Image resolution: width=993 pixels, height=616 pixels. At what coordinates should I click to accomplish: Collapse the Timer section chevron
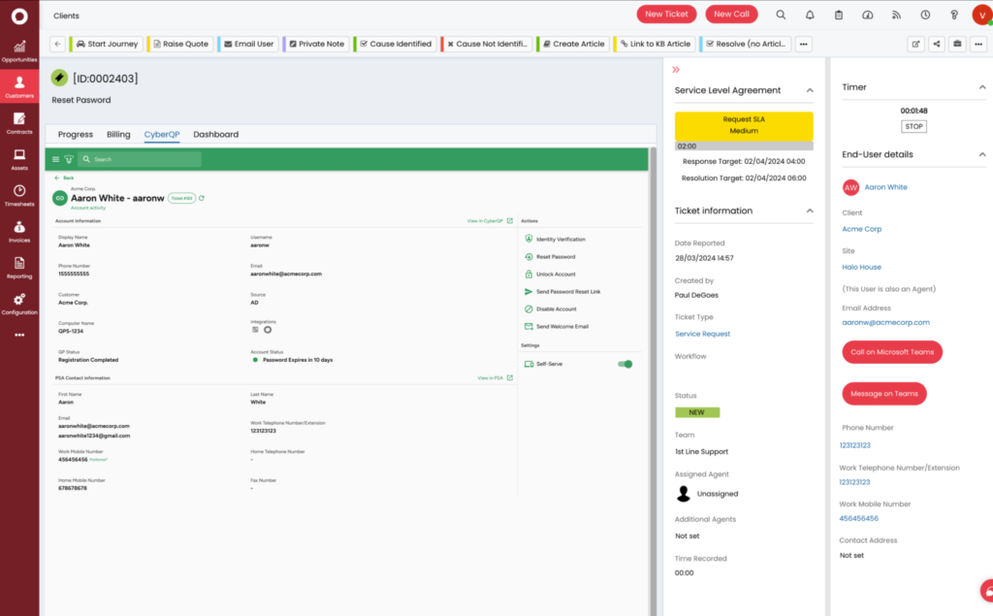click(980, 87)
